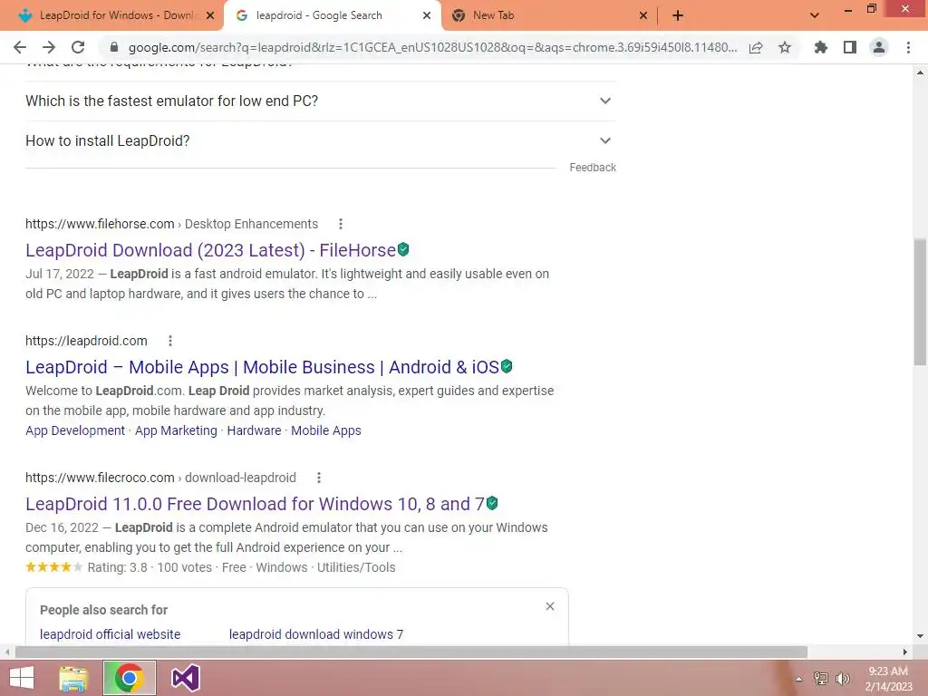This screenshot has height=696, width=928.
Task: Go forward to the next page
Action: 49,47
